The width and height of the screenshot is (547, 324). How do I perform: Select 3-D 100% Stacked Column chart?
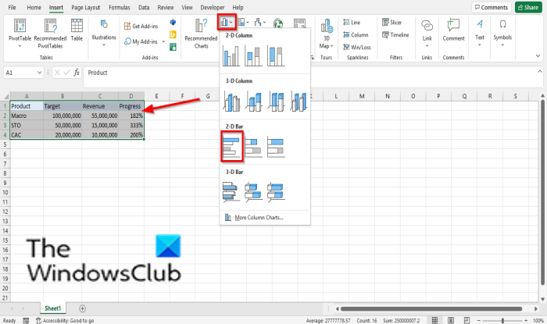[276, 101]
